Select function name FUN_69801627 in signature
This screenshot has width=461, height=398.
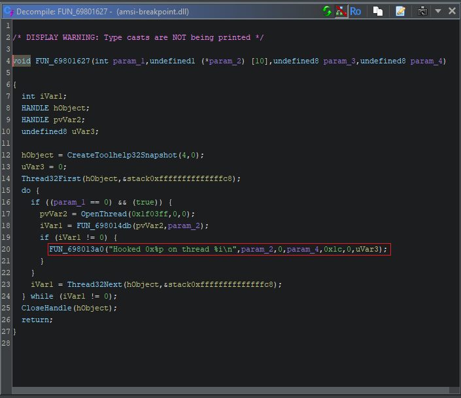point(63,61)
